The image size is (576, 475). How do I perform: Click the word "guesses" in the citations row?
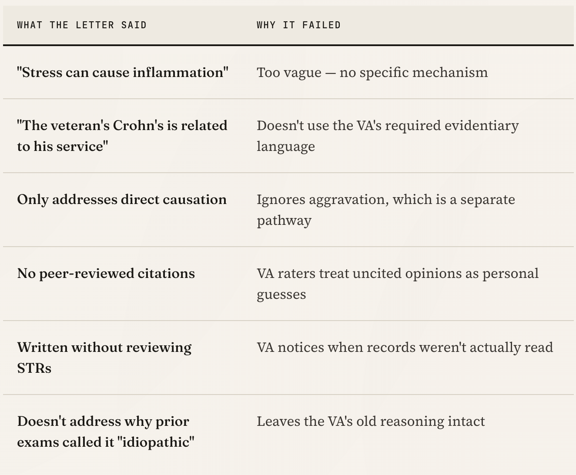pos(281,294)
